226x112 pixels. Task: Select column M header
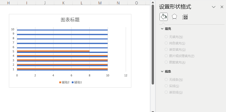click(x=100, y=3)
